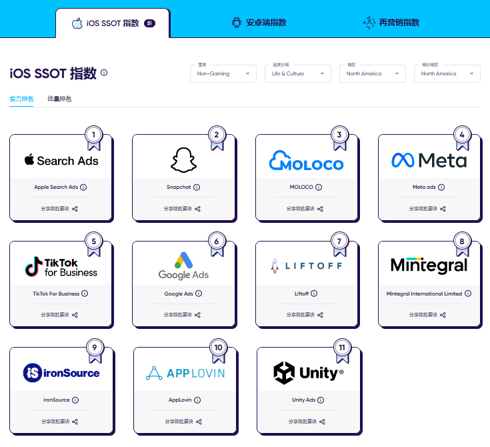Click info icon beside ironSource name
This screenshot has width=490, height=447.
[75, 400]
